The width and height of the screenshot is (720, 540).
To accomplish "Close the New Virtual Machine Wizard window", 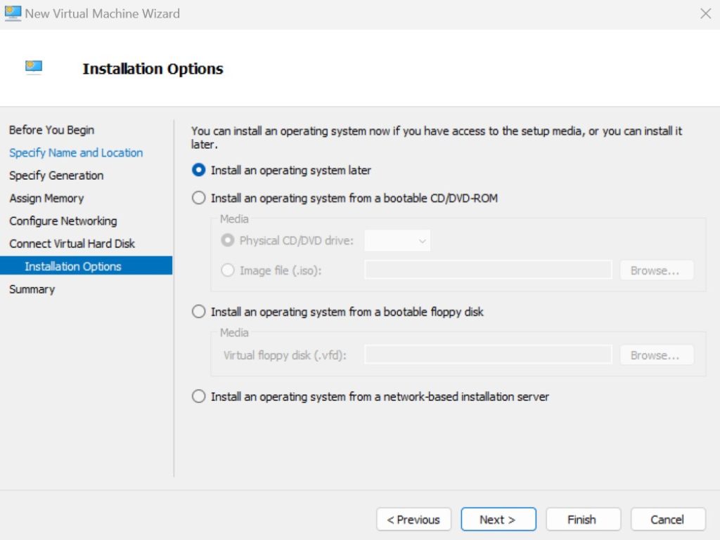I will 705,13.
